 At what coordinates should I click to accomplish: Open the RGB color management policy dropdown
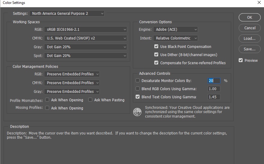pyautogui.click(x=72, y=74)
